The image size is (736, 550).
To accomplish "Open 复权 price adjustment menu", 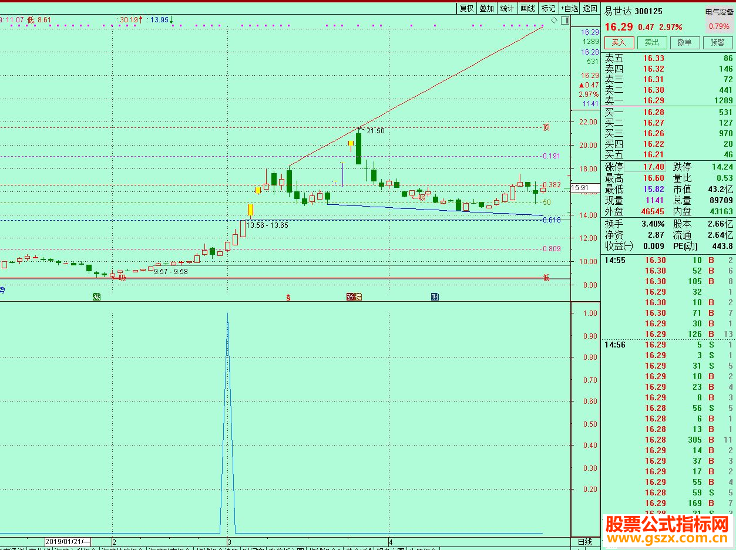I will coord(466,8).
